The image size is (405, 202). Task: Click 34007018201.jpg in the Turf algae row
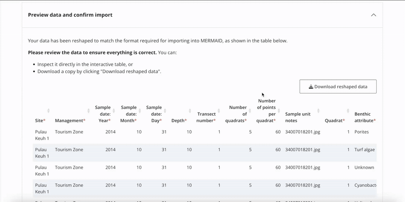point(302,149)
